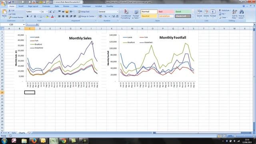
Task: Switch to the Data sheet tab
Action: [14, 133]
